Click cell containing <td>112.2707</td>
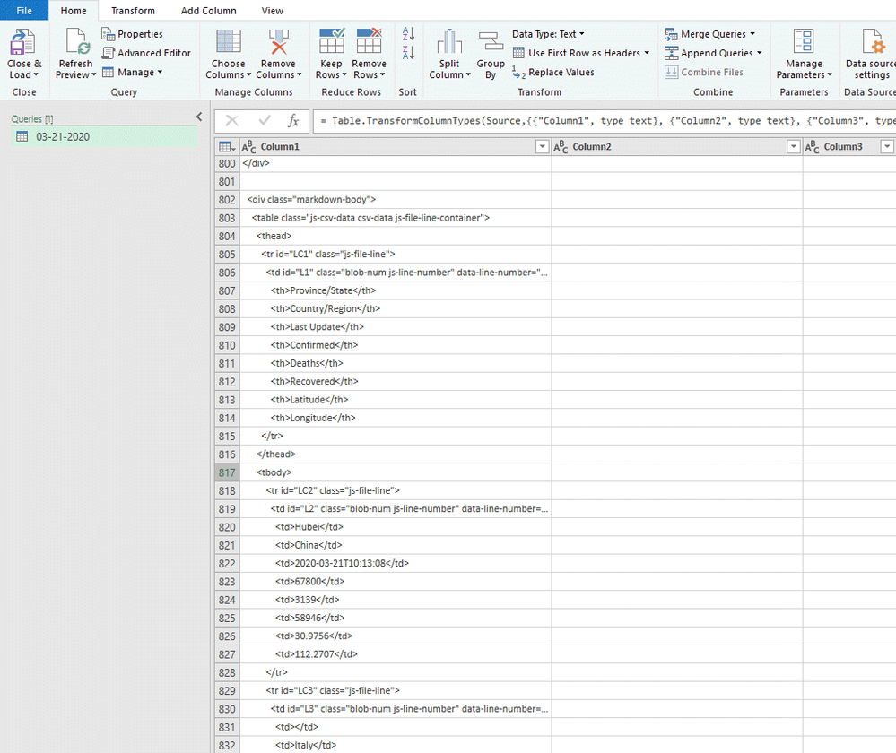The image size is (896, 753). (396, 654)
